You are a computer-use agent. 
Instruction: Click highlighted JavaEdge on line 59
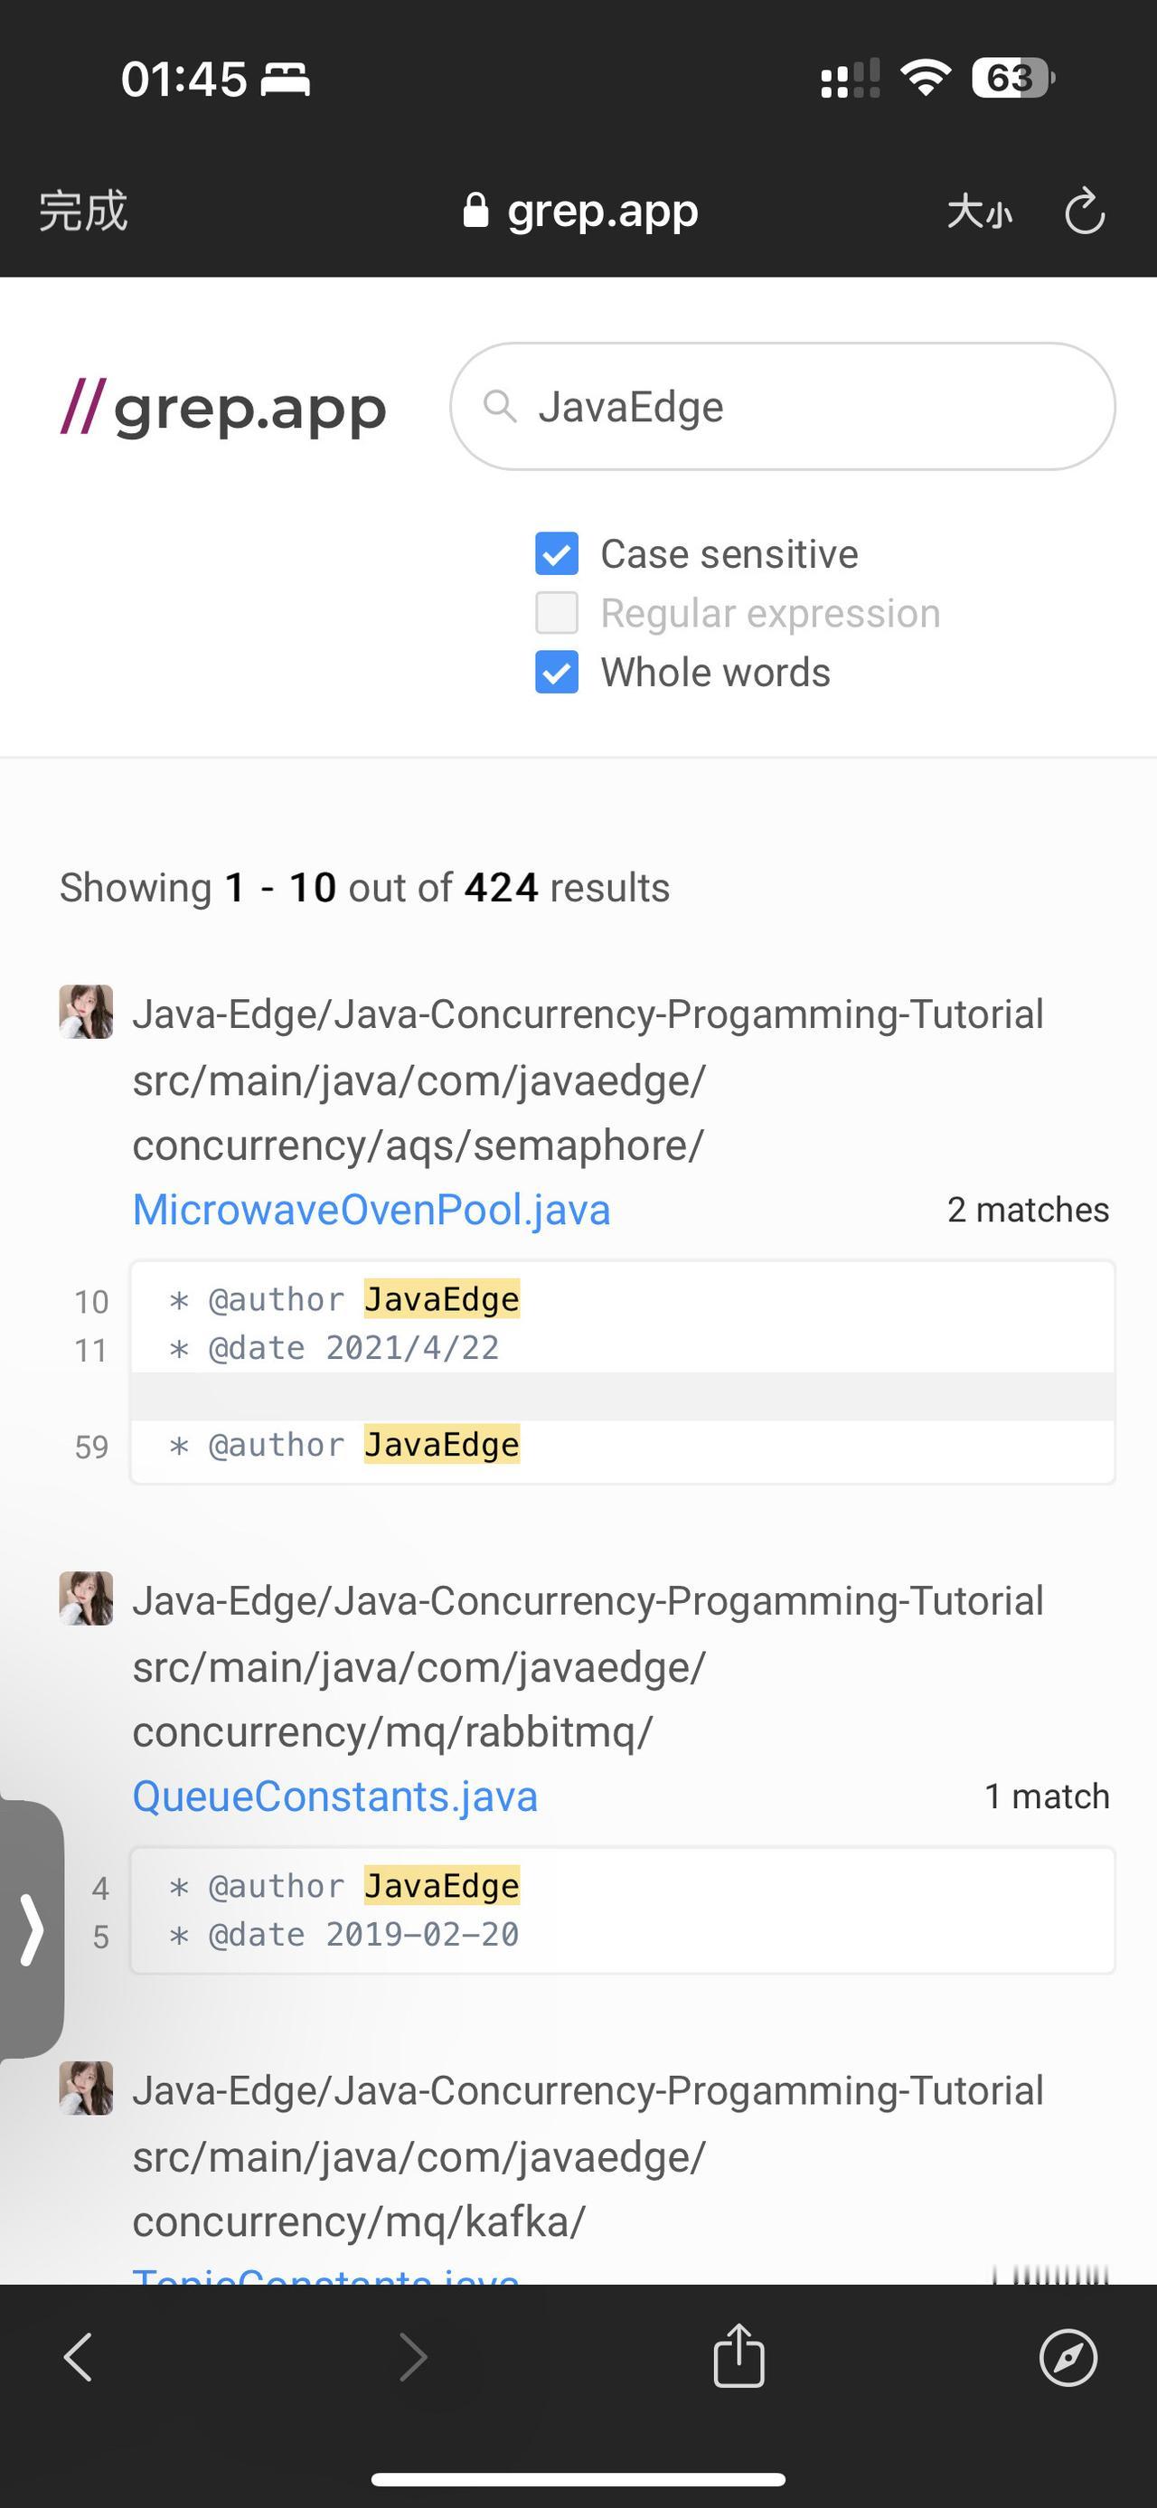pyautogui.click(x=442, y=1445)
